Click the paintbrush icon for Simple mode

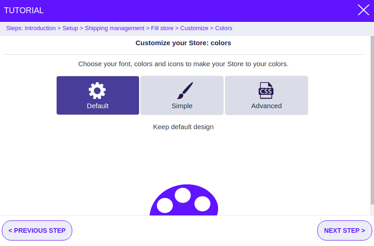pos(185,90)
